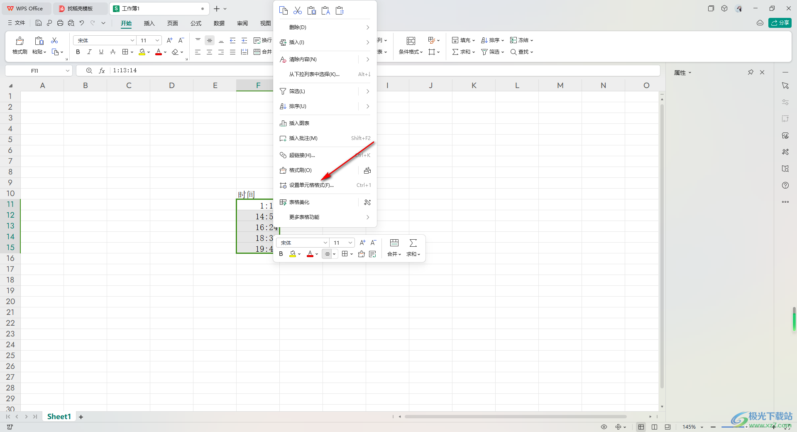The height and width of the screenshot is (432, 797).
Task: Switch to the 插入 ribbon tab
Action: click(x=149, y=23)
